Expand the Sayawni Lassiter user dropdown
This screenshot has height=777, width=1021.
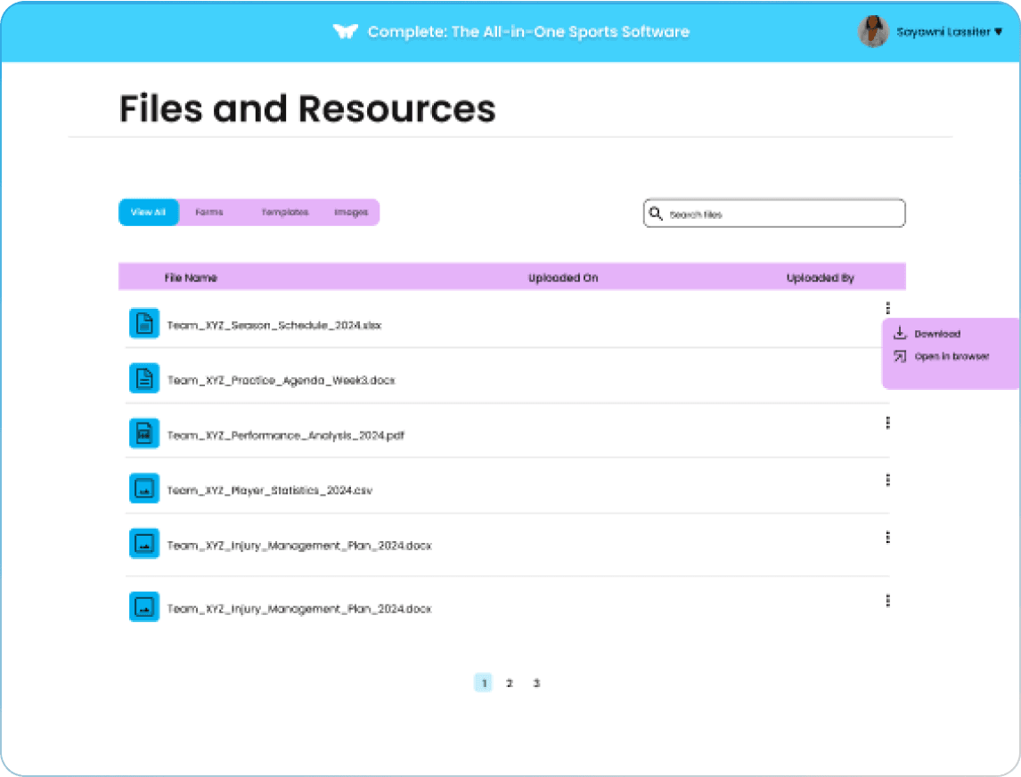click(x=998, y=32)
